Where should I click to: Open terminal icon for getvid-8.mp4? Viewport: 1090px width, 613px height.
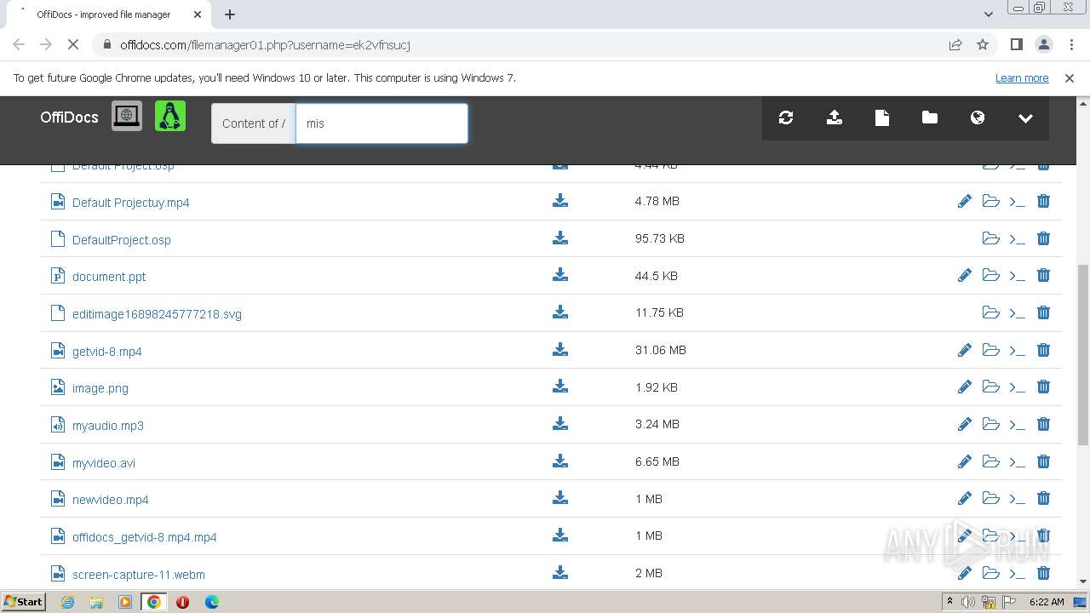[x=1017, y=351]
